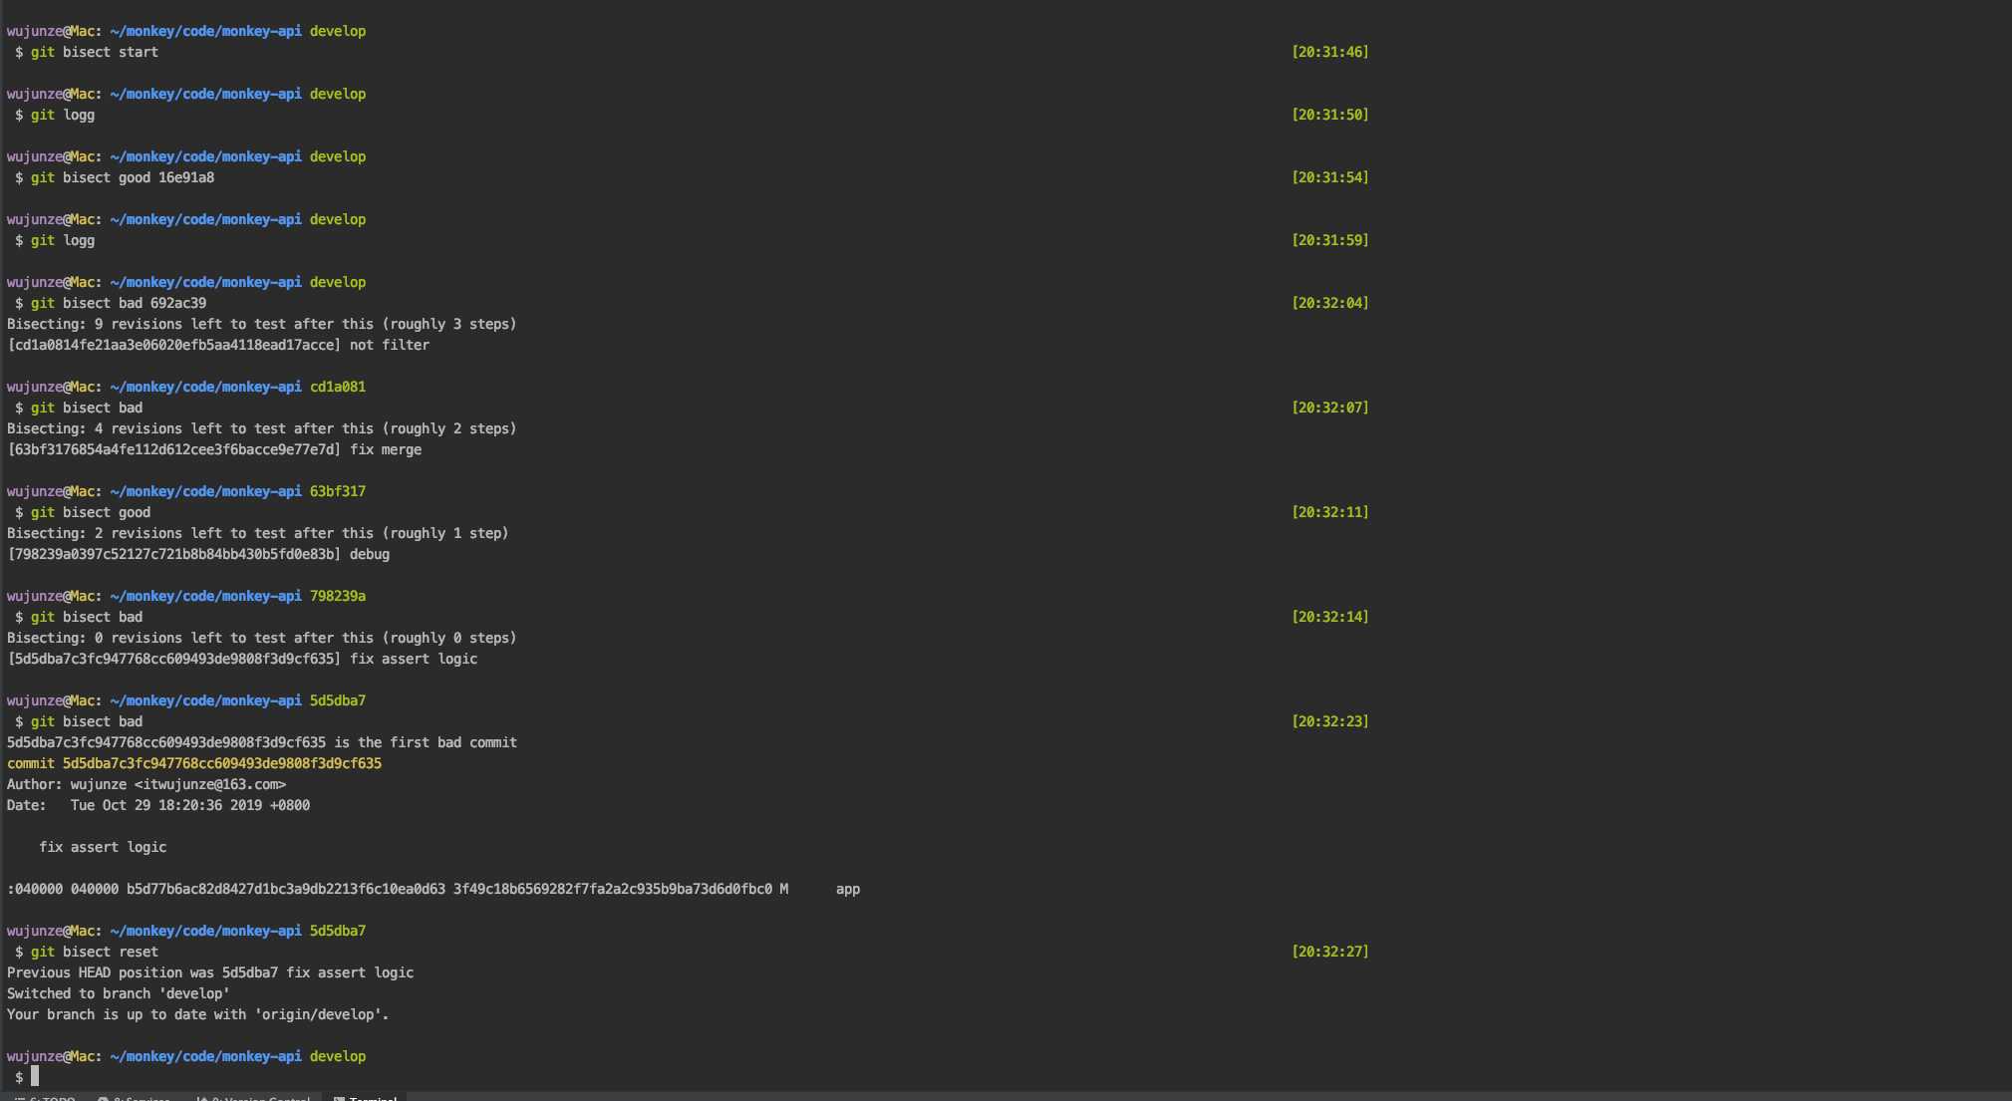Click the cd1a081 ref in the prompt

click(338, 387)
